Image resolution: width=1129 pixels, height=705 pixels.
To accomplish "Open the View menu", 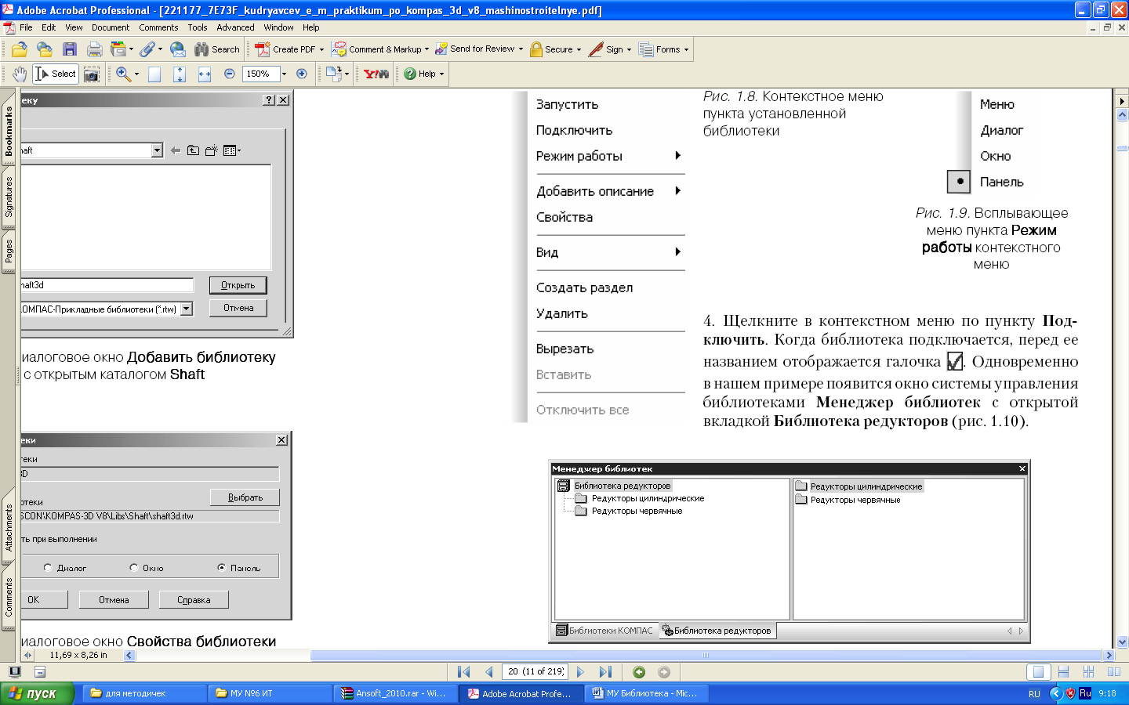I will pos(74,27).
